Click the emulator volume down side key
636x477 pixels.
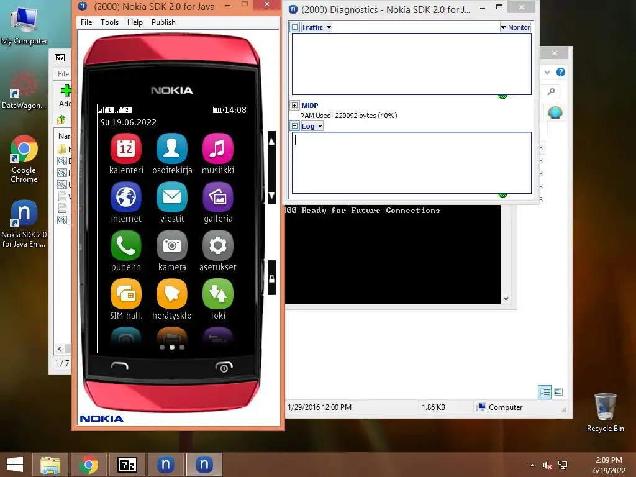271,195
